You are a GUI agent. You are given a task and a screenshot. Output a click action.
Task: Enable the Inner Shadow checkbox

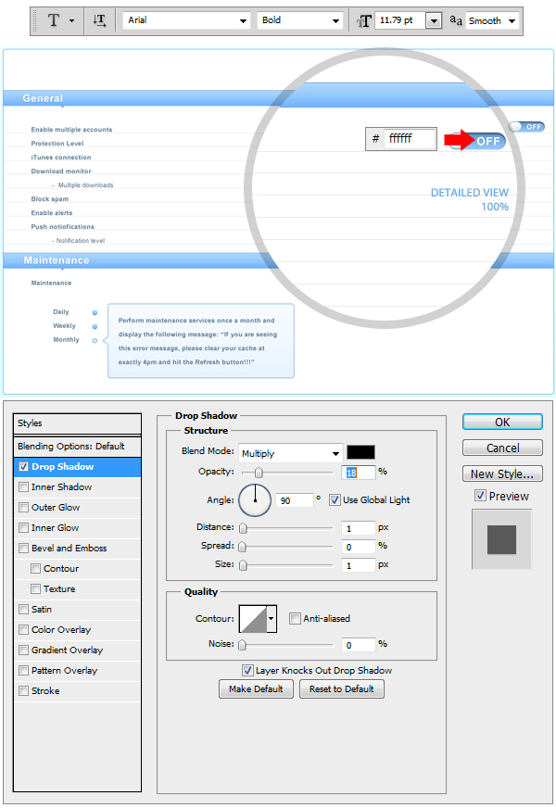pos(23,487)
